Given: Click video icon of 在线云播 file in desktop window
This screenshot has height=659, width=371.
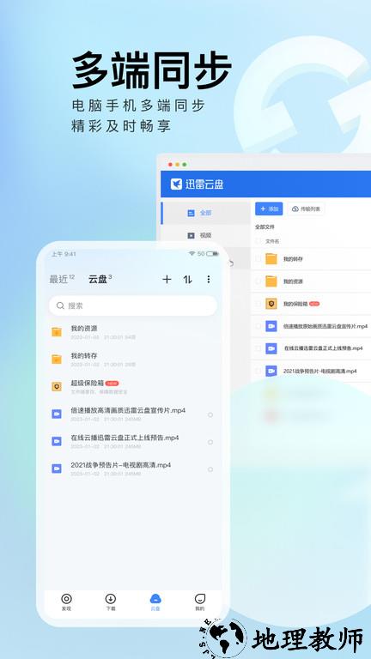Looking at the screenshot, I should [x=271, y=348].
